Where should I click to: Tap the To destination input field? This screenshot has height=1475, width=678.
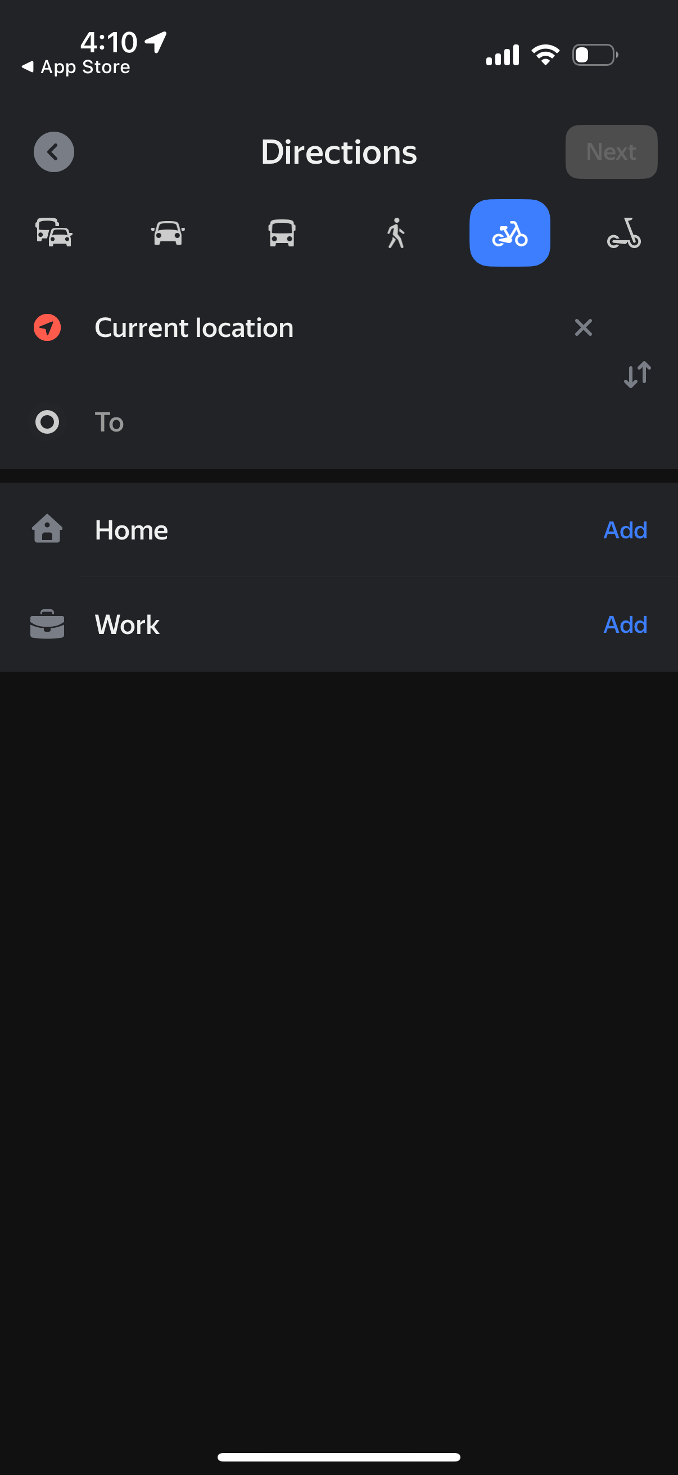[x=286, y=422]
